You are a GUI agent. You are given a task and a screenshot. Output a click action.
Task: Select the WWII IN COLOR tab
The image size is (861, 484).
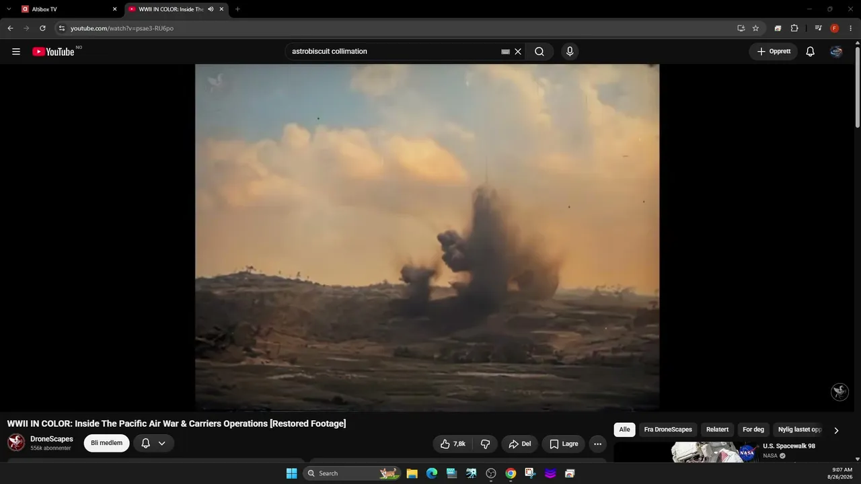176,9
